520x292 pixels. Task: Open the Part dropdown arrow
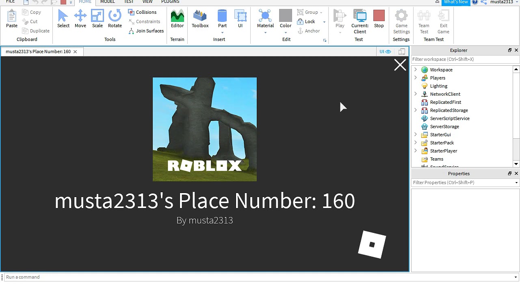(222, 32)
